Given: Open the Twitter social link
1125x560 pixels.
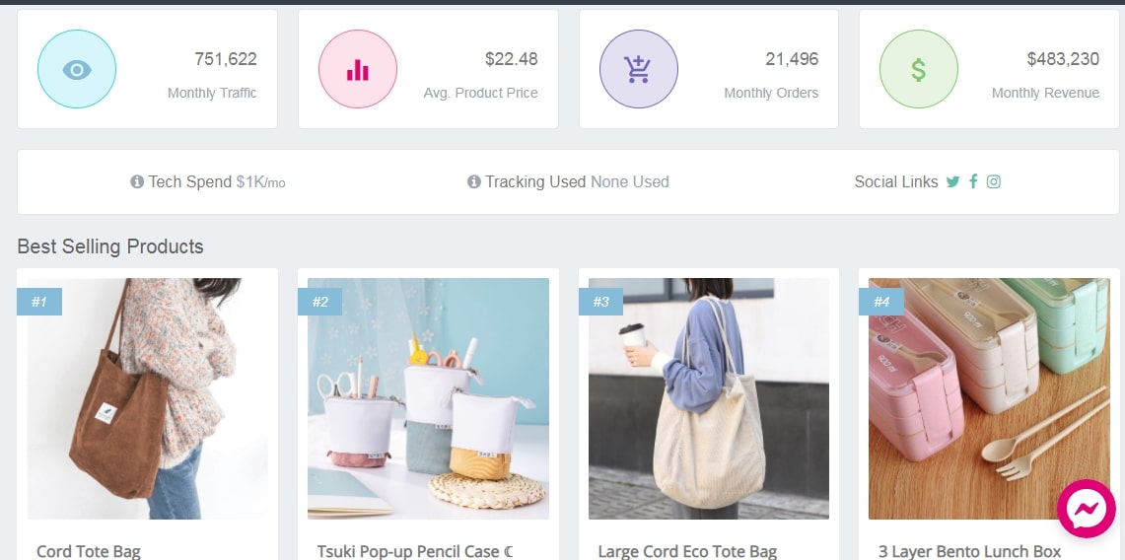Looking at the screenshot, I should (x=952, y=182).
